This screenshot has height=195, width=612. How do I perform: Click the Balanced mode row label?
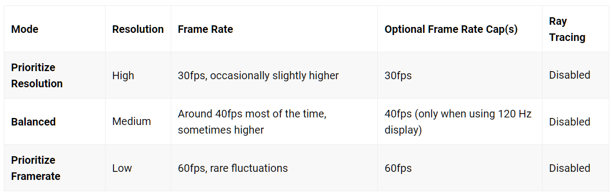[x=33, y=122]
